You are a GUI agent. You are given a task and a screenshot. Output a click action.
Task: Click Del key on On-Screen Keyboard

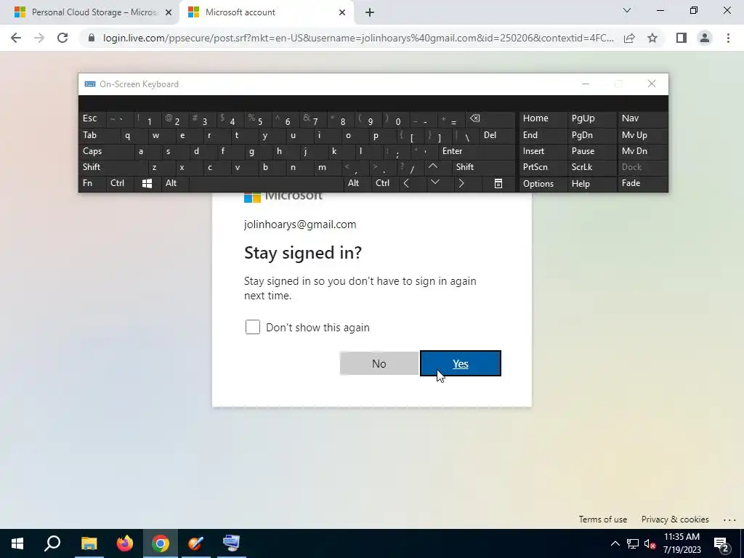click(497, 135)
